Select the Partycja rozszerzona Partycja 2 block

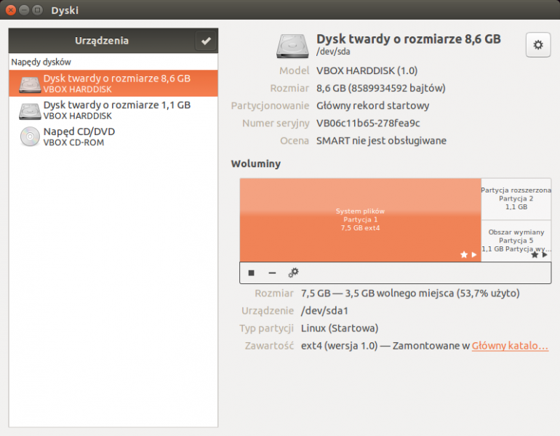coord(516,198)
